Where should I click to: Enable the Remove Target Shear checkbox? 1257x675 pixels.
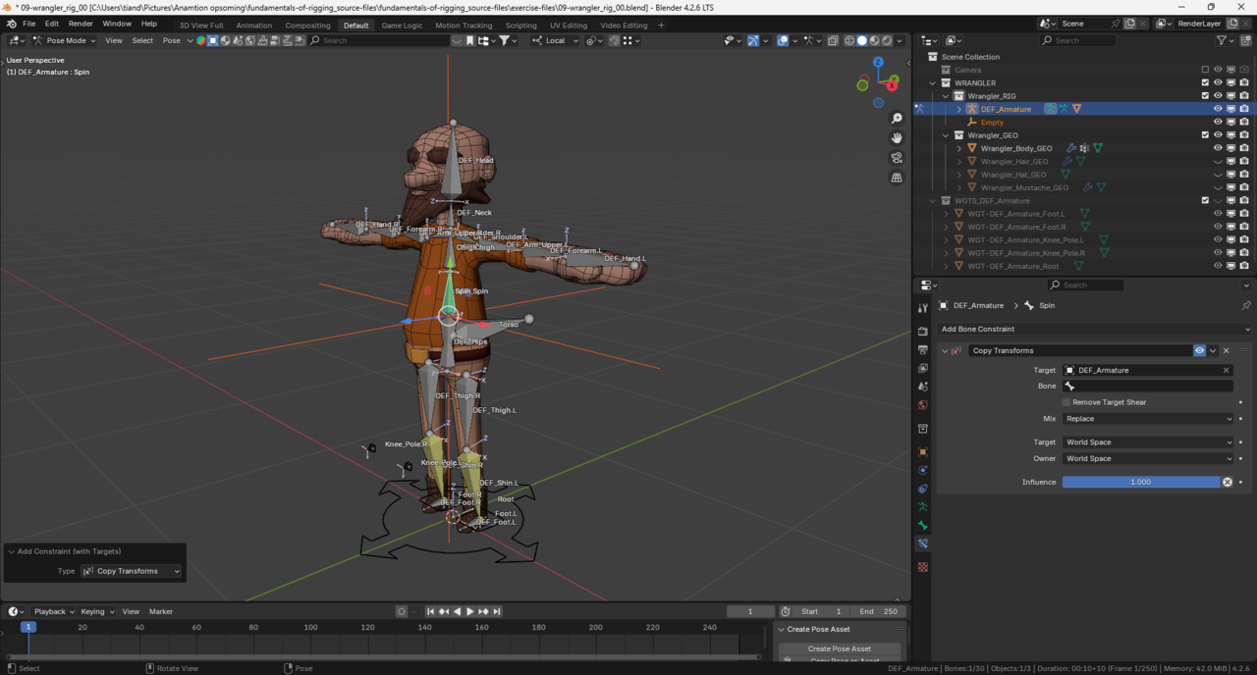click(x=1066, y=402)
